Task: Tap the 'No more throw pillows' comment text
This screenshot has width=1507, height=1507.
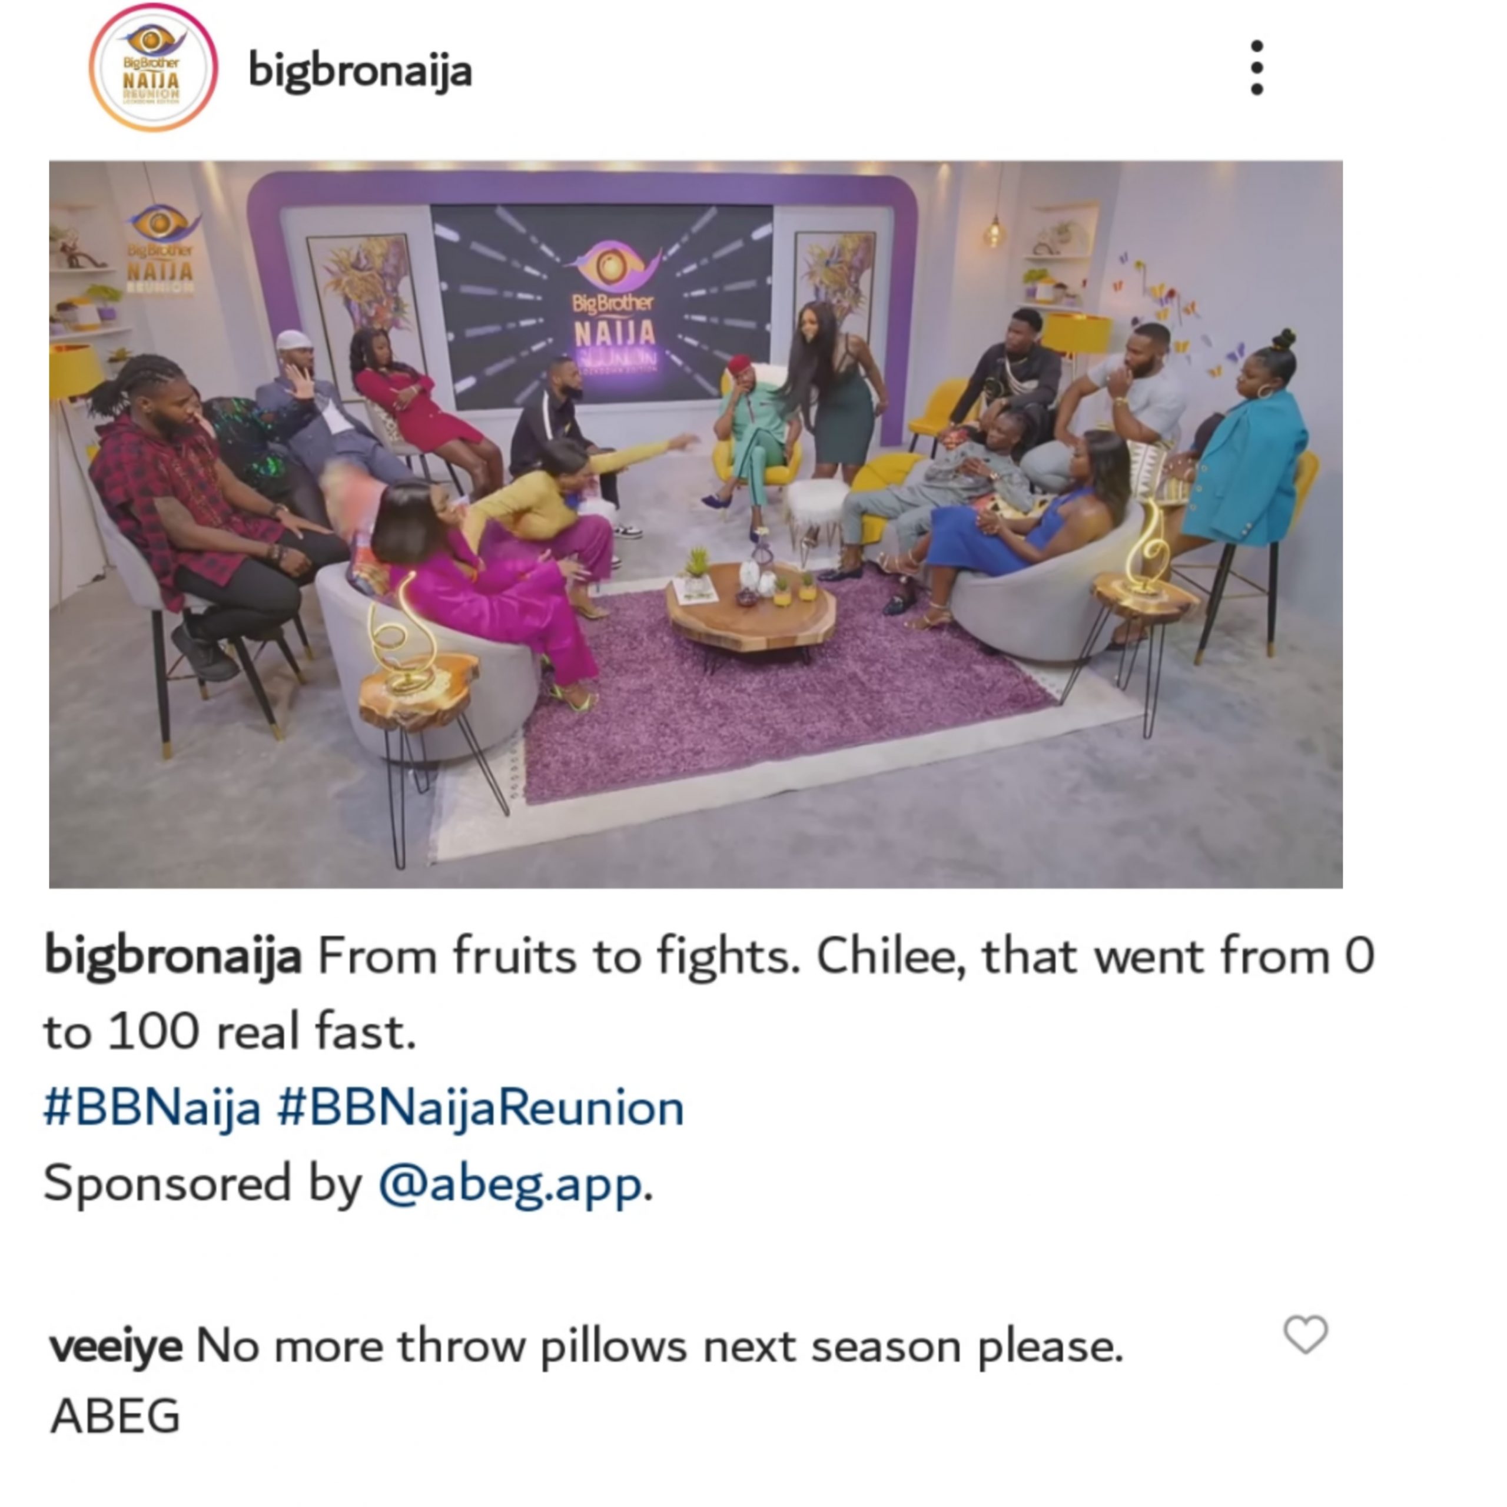Action: [659, 1346]
